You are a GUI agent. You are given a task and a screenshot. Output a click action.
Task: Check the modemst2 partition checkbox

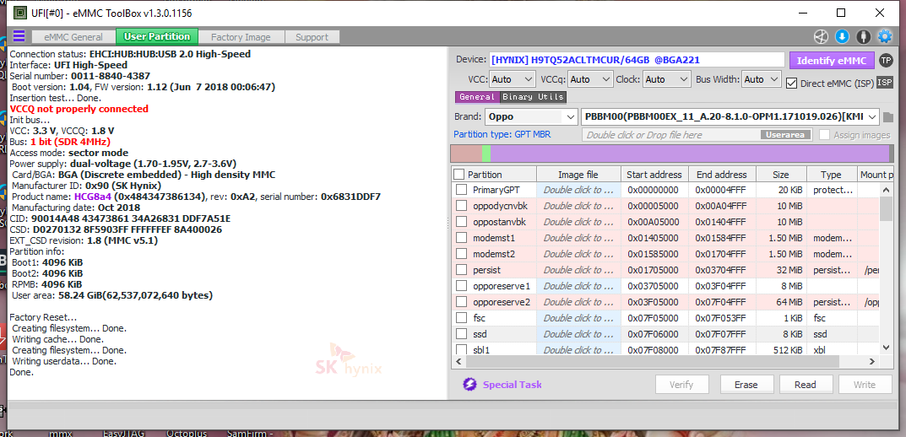coord(461,253)
